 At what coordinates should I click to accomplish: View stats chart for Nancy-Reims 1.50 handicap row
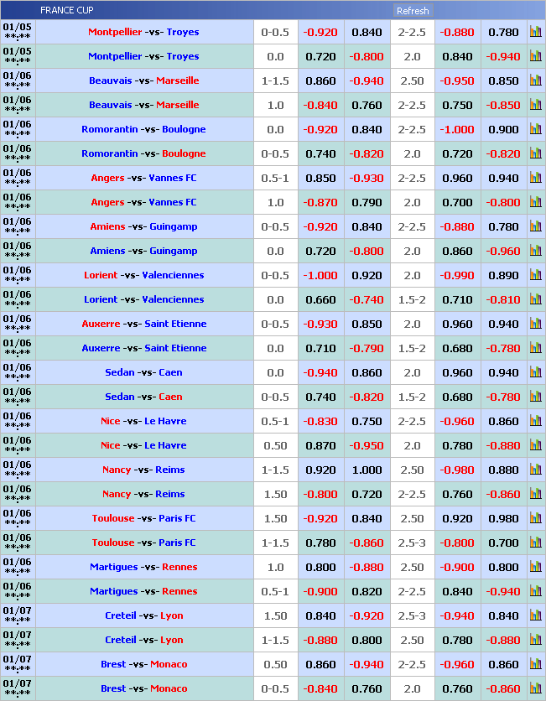pyautogui.click(x=535, y=494)
